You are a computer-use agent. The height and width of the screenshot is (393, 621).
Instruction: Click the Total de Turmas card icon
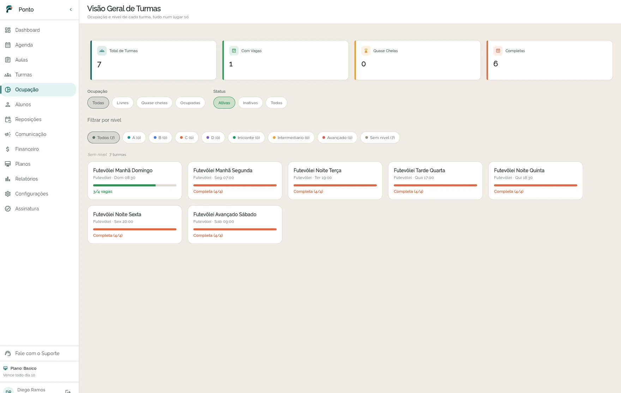102,51
